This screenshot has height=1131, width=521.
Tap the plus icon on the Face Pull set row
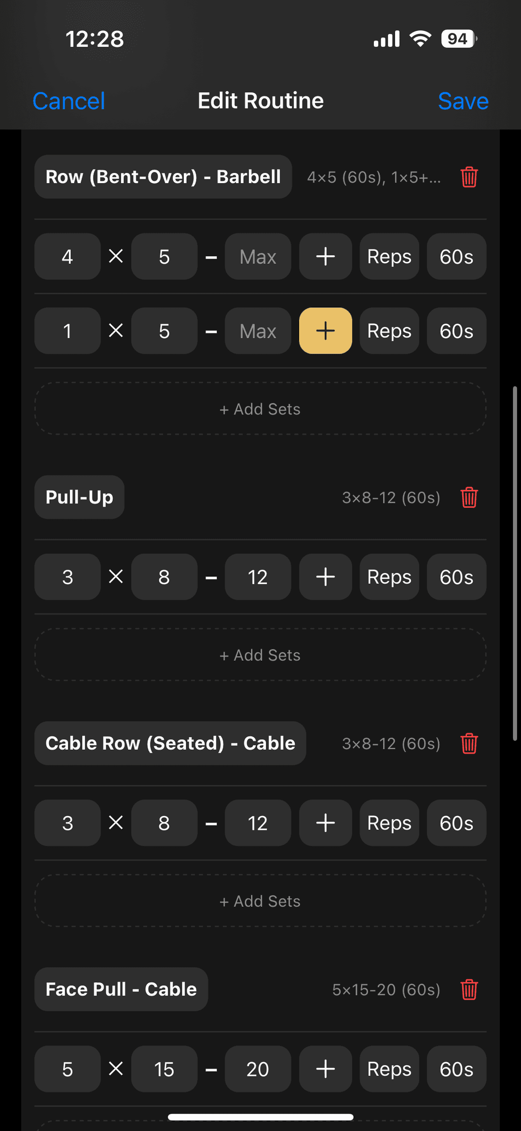pos(325,1069)
